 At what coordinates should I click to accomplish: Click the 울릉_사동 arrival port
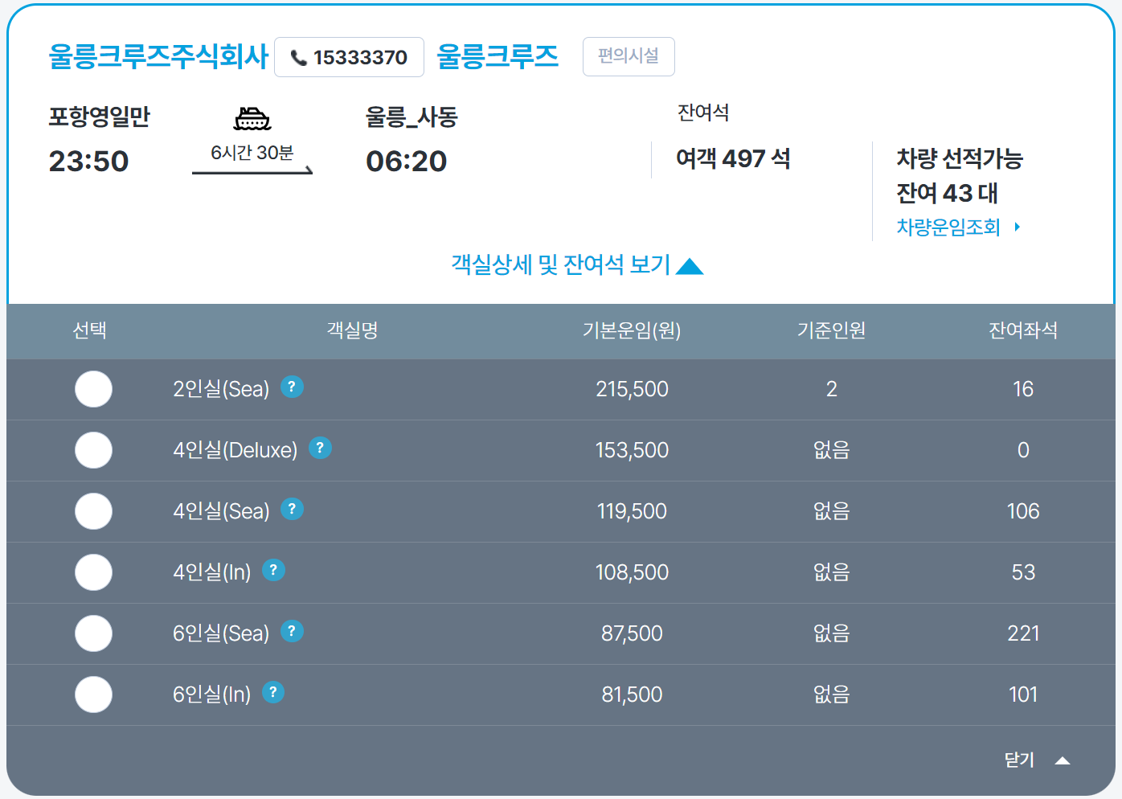tap(412, 117)
